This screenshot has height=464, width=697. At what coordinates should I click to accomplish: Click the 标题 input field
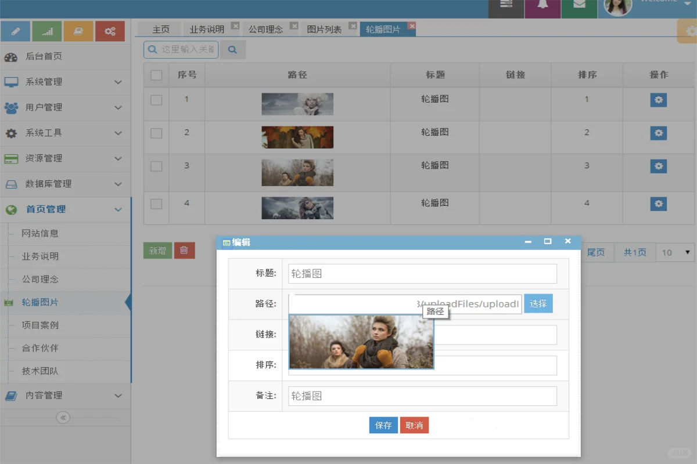coord(422,274)
